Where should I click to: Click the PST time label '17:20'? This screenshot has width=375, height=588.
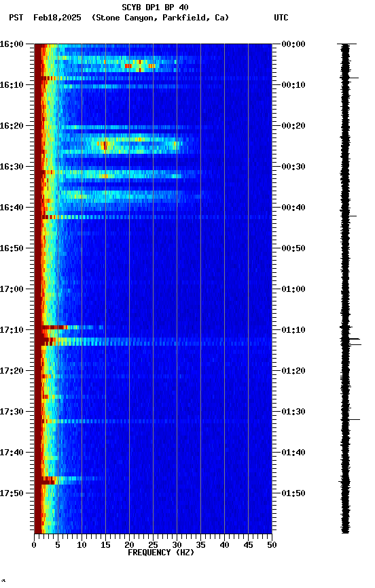tap(12, 371)
